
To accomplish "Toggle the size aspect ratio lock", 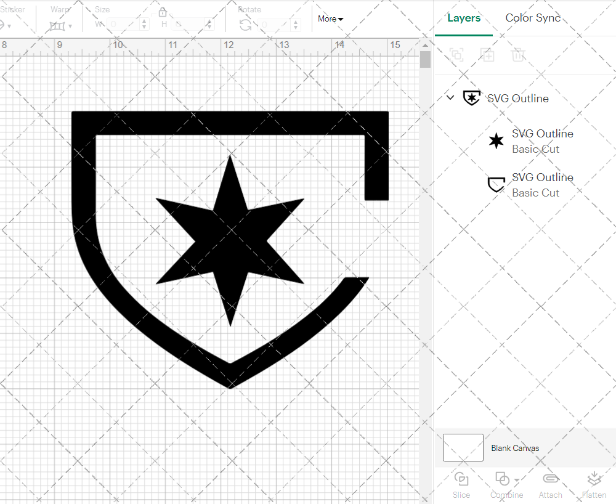I will coord(163,12).
